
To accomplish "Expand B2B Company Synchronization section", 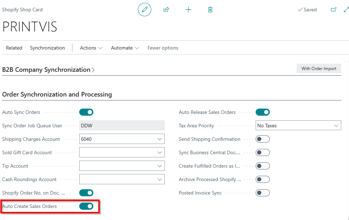I will click(x=48, y=70).
